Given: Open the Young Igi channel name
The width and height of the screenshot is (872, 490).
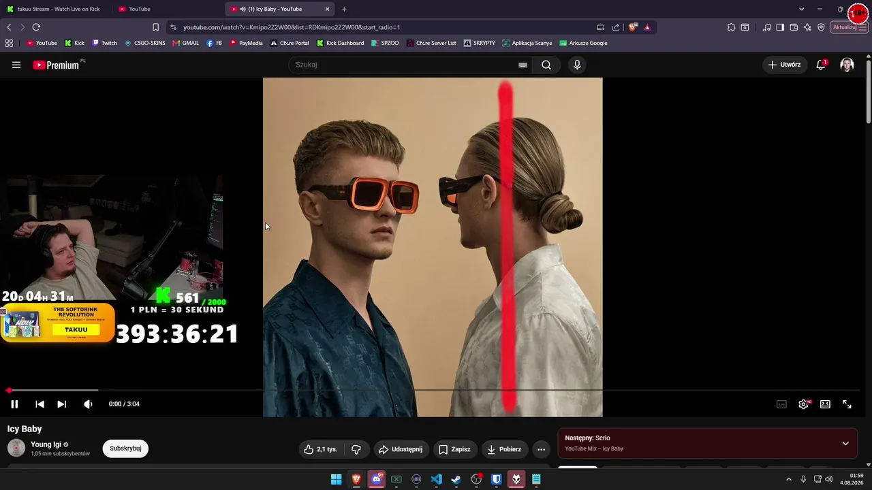Looking at the screenshot, I should 46,444.
